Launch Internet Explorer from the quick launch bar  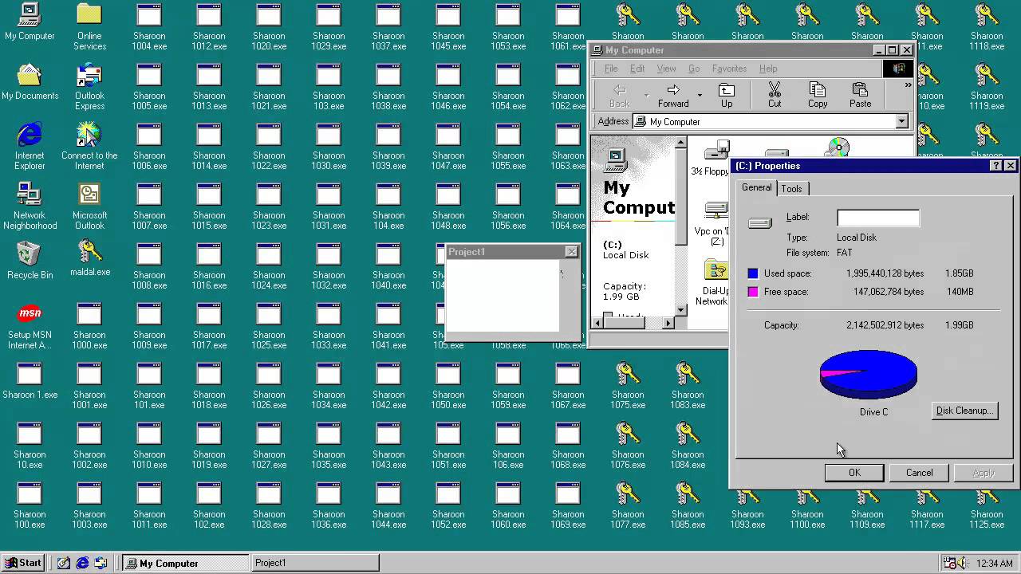tap(82, 563)
